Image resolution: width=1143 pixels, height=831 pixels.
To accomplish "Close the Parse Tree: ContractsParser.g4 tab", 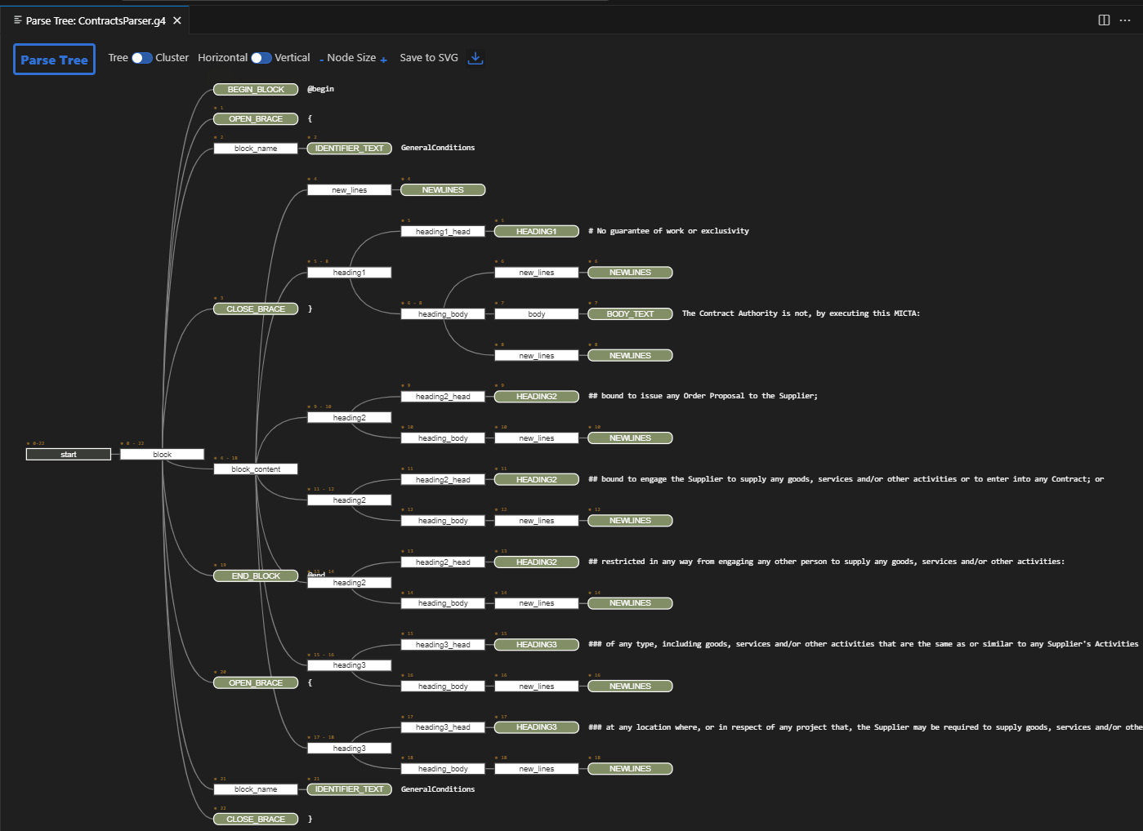I will click(177, 20).
